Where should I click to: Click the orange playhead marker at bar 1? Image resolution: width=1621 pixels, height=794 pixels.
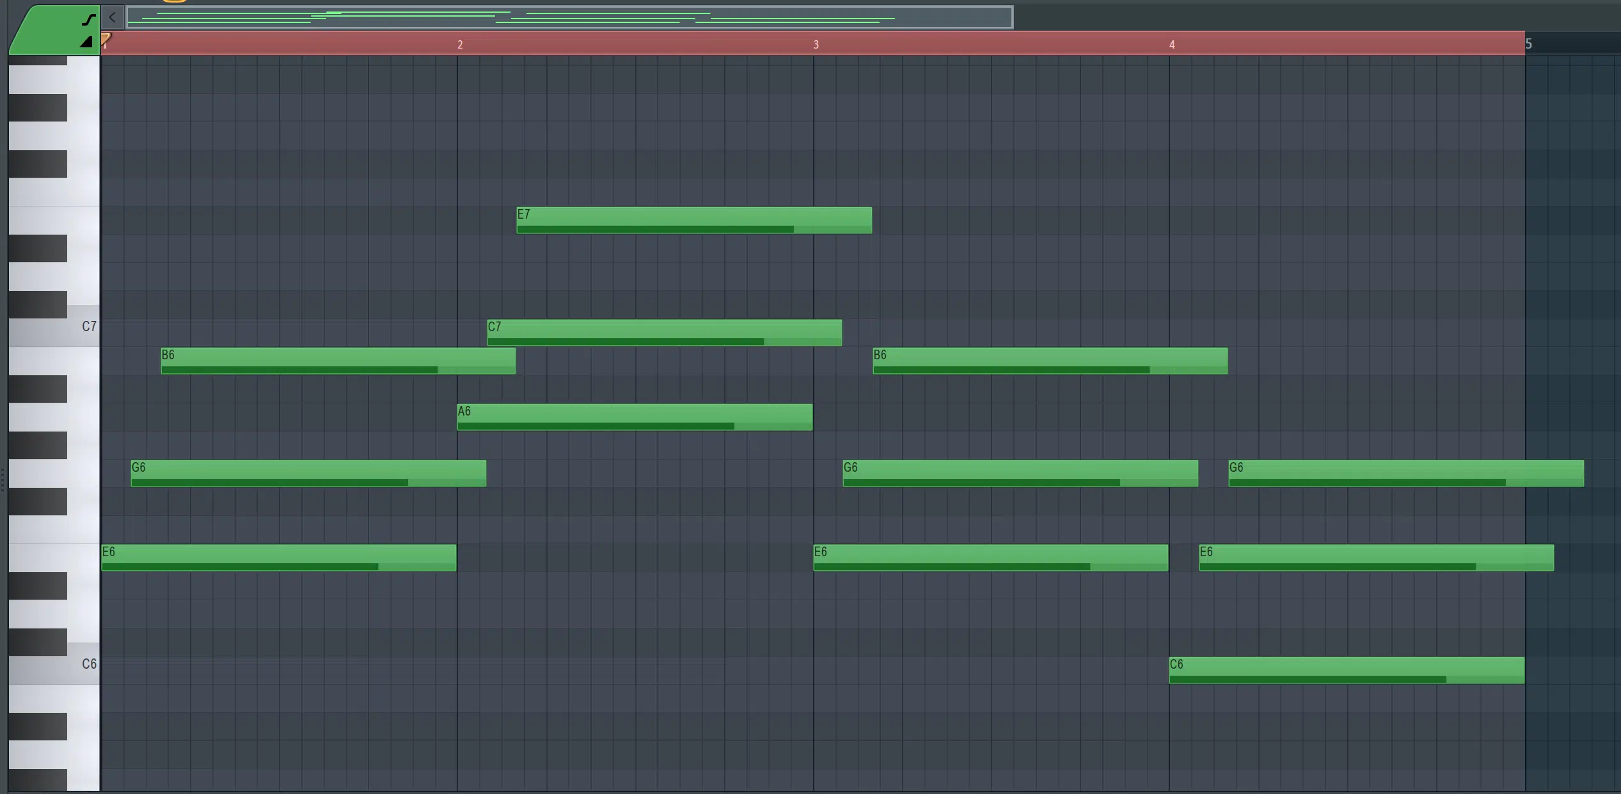106,40
